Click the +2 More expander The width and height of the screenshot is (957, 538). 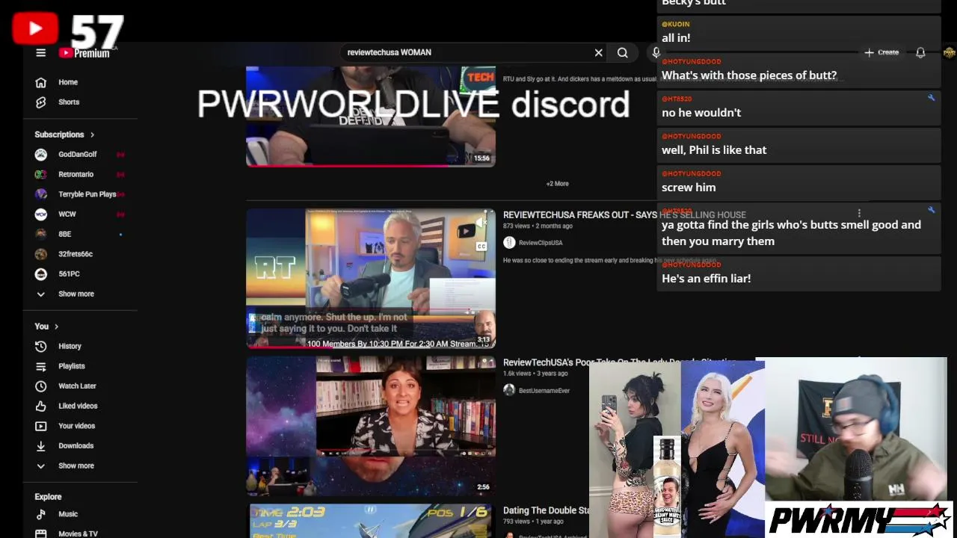(x=557, y=184)
